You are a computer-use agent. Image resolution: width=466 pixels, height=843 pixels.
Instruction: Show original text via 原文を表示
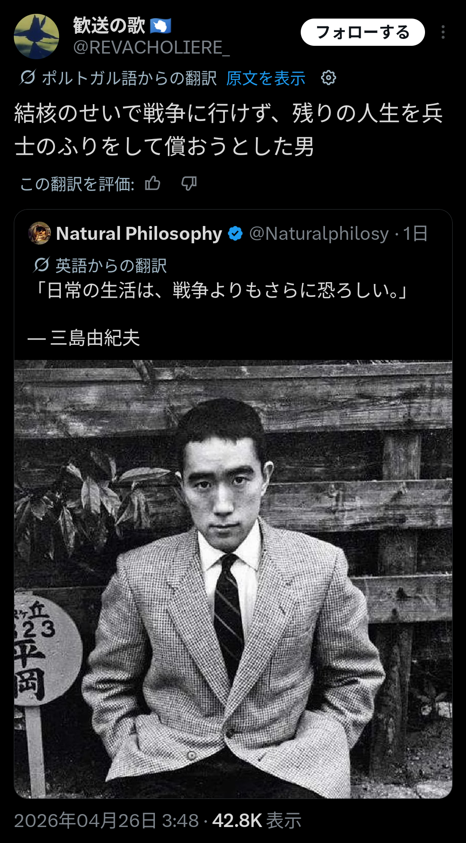click(x=265, y=78)
